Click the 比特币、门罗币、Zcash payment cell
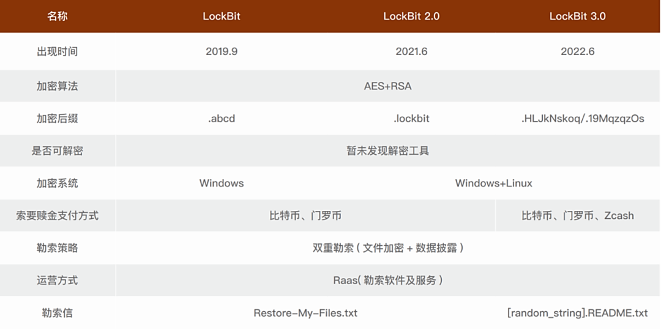The width and height of the screenshot is (661, 335). click(x=577, y=216)
